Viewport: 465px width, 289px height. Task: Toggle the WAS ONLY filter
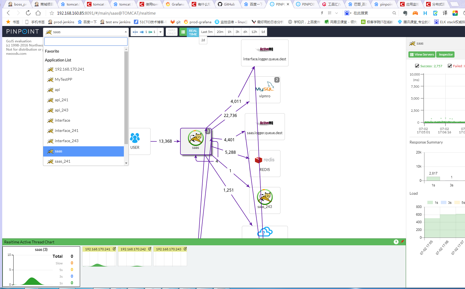(x=172, y=32)
